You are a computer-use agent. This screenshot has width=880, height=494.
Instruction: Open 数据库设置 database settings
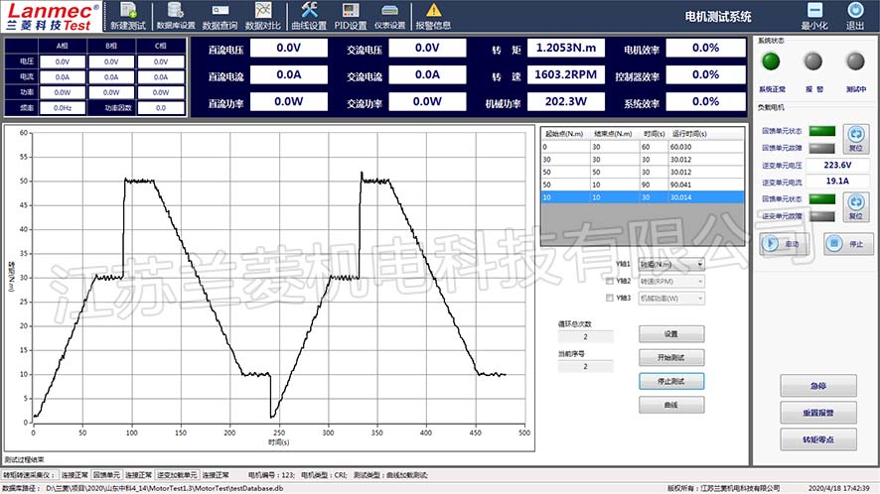point(176,15)
